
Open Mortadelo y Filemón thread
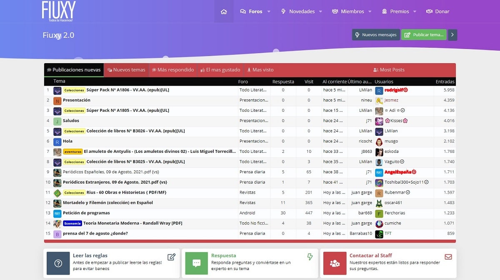(108, 203)
